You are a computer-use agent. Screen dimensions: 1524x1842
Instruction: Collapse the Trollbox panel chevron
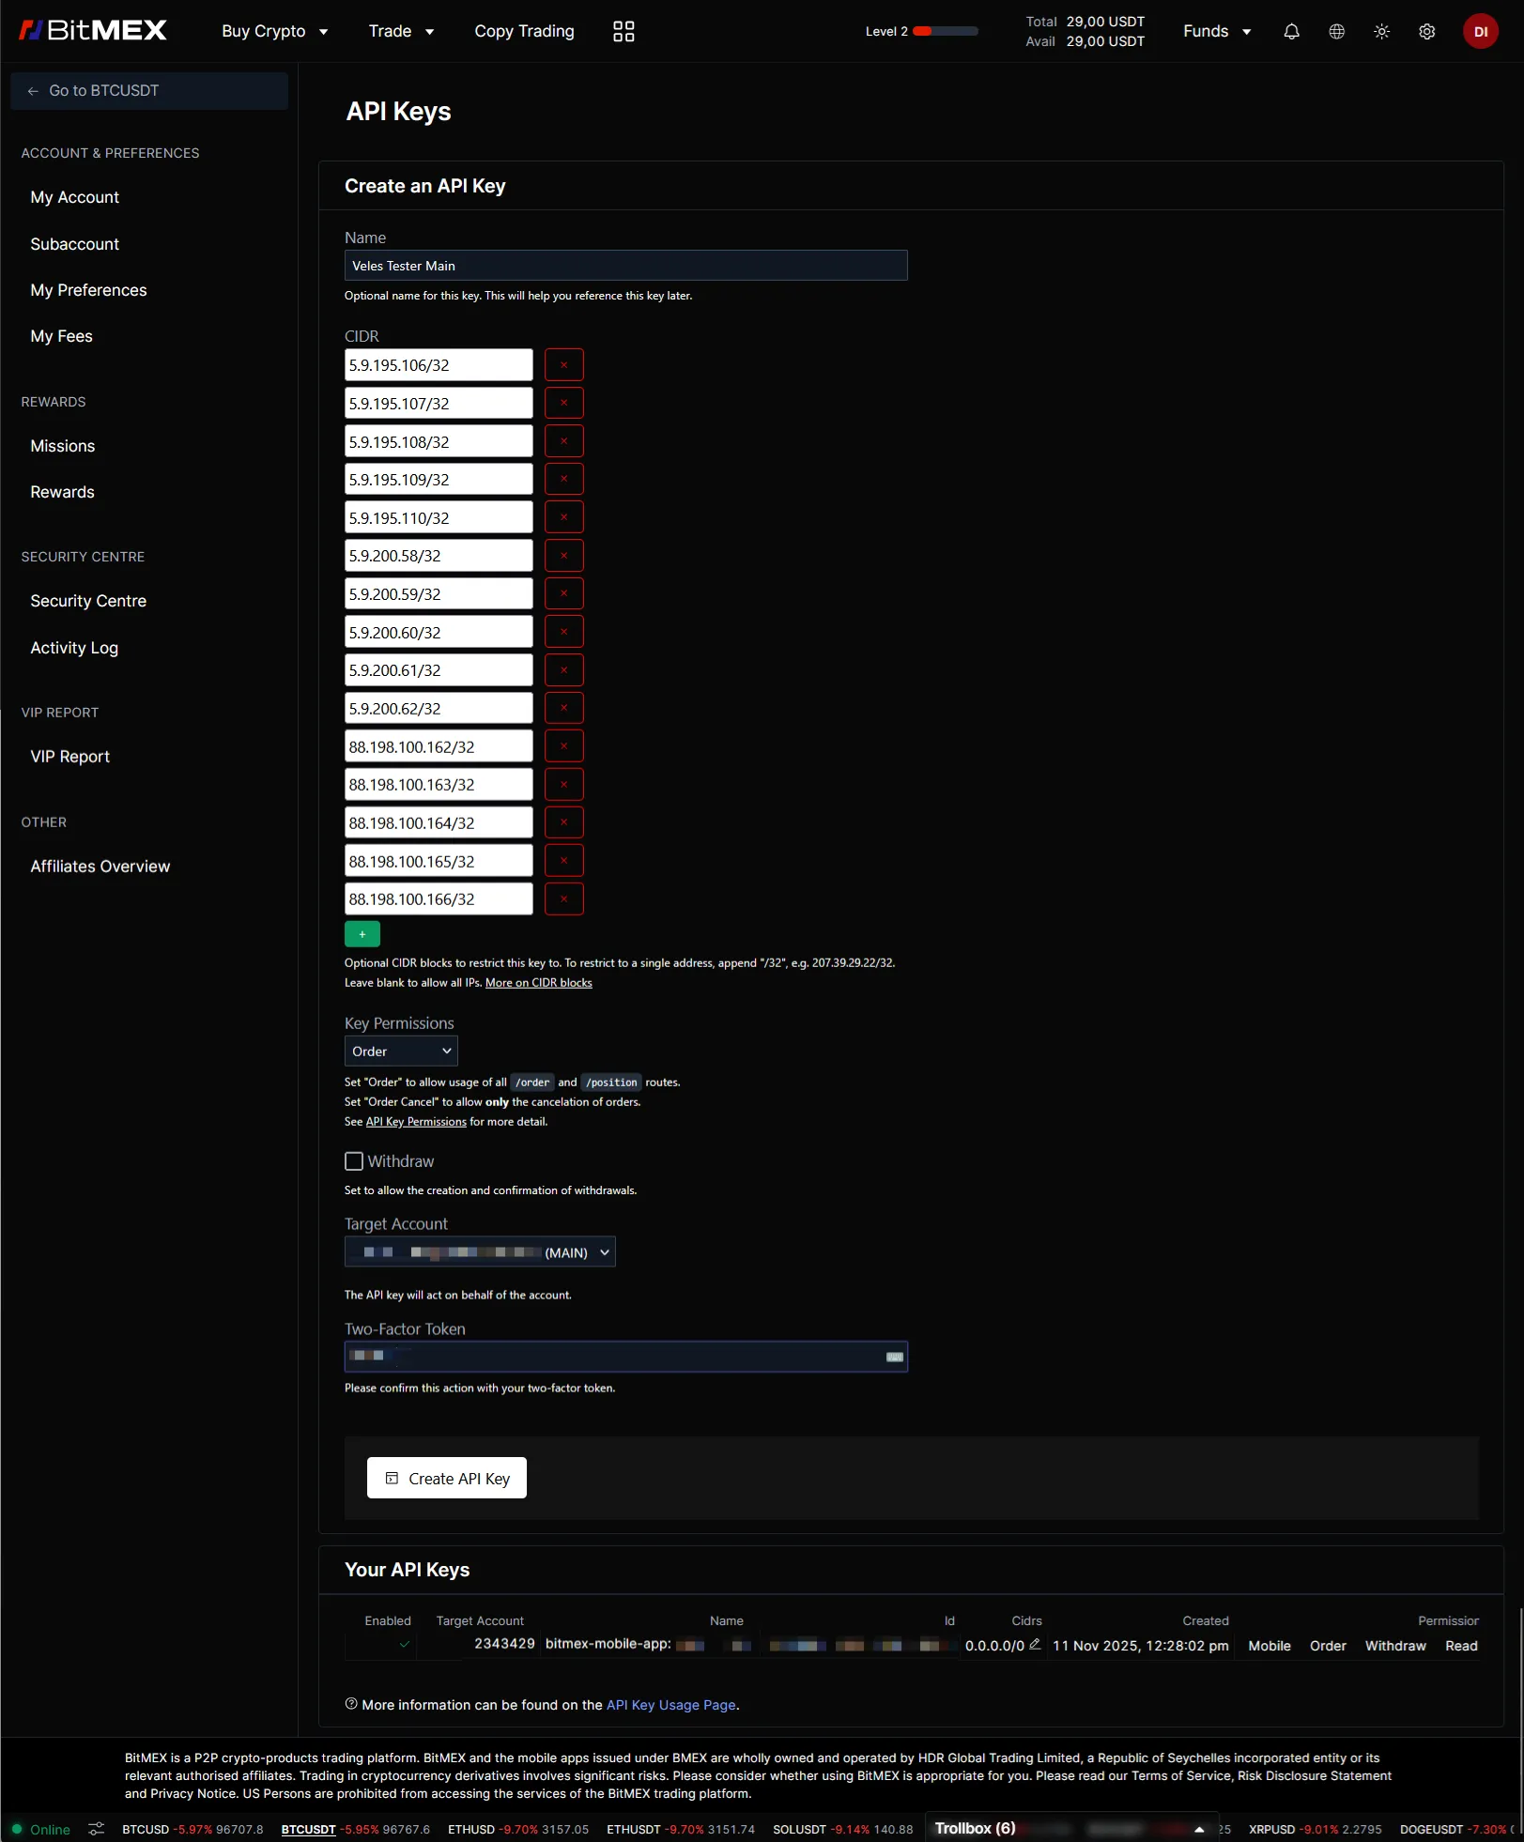click(1199, 1829)
